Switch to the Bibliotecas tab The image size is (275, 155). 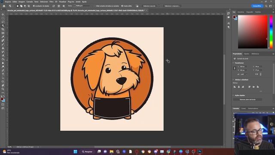pyautogui.click(x=255, y=54)
